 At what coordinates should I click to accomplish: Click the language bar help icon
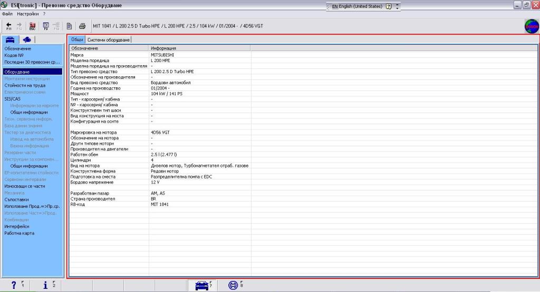coord(389,6)
